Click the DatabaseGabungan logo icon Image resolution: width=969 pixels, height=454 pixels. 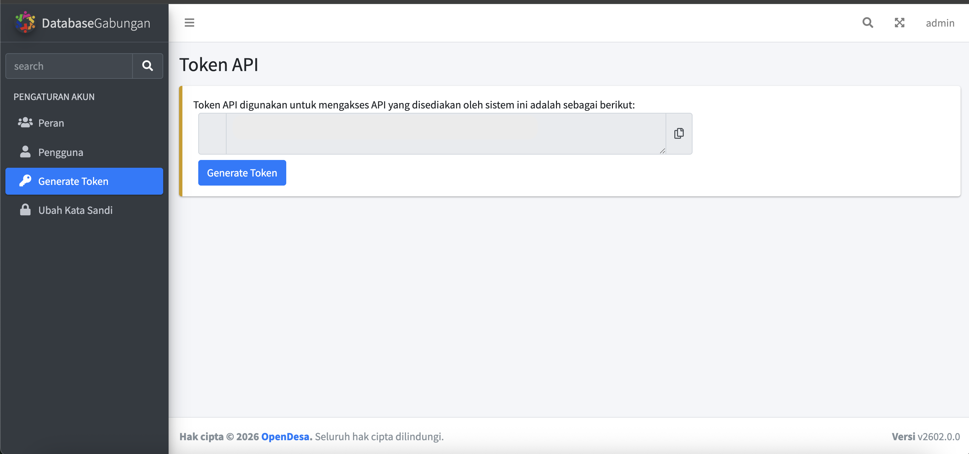(x=25, y=22)
